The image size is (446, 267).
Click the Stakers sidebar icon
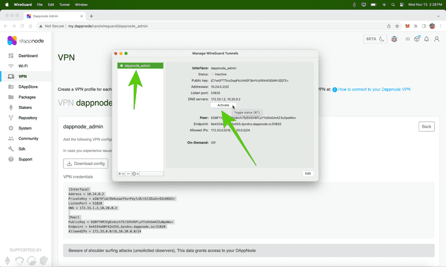11,107
